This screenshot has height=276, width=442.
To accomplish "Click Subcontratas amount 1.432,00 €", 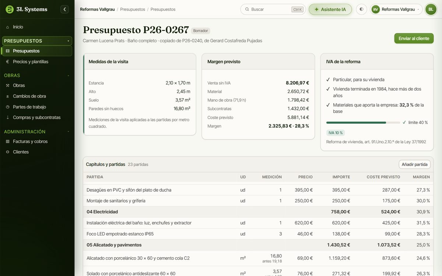I will tap(298, 109).
